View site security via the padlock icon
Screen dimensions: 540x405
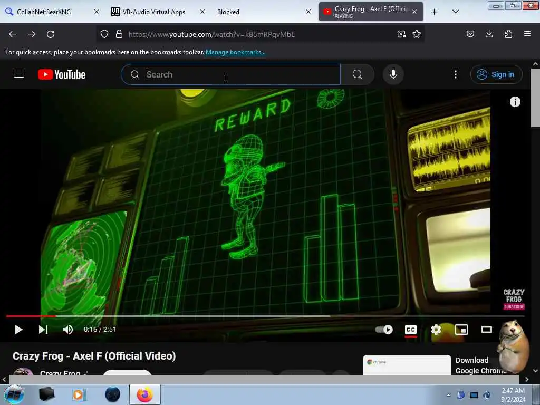pos(119,34)
